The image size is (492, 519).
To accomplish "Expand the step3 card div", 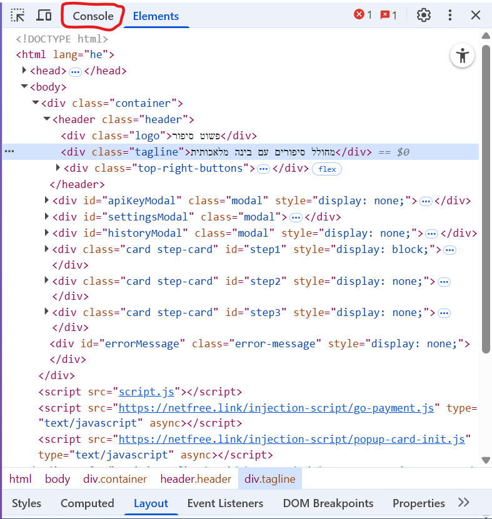I will point(47,312).
